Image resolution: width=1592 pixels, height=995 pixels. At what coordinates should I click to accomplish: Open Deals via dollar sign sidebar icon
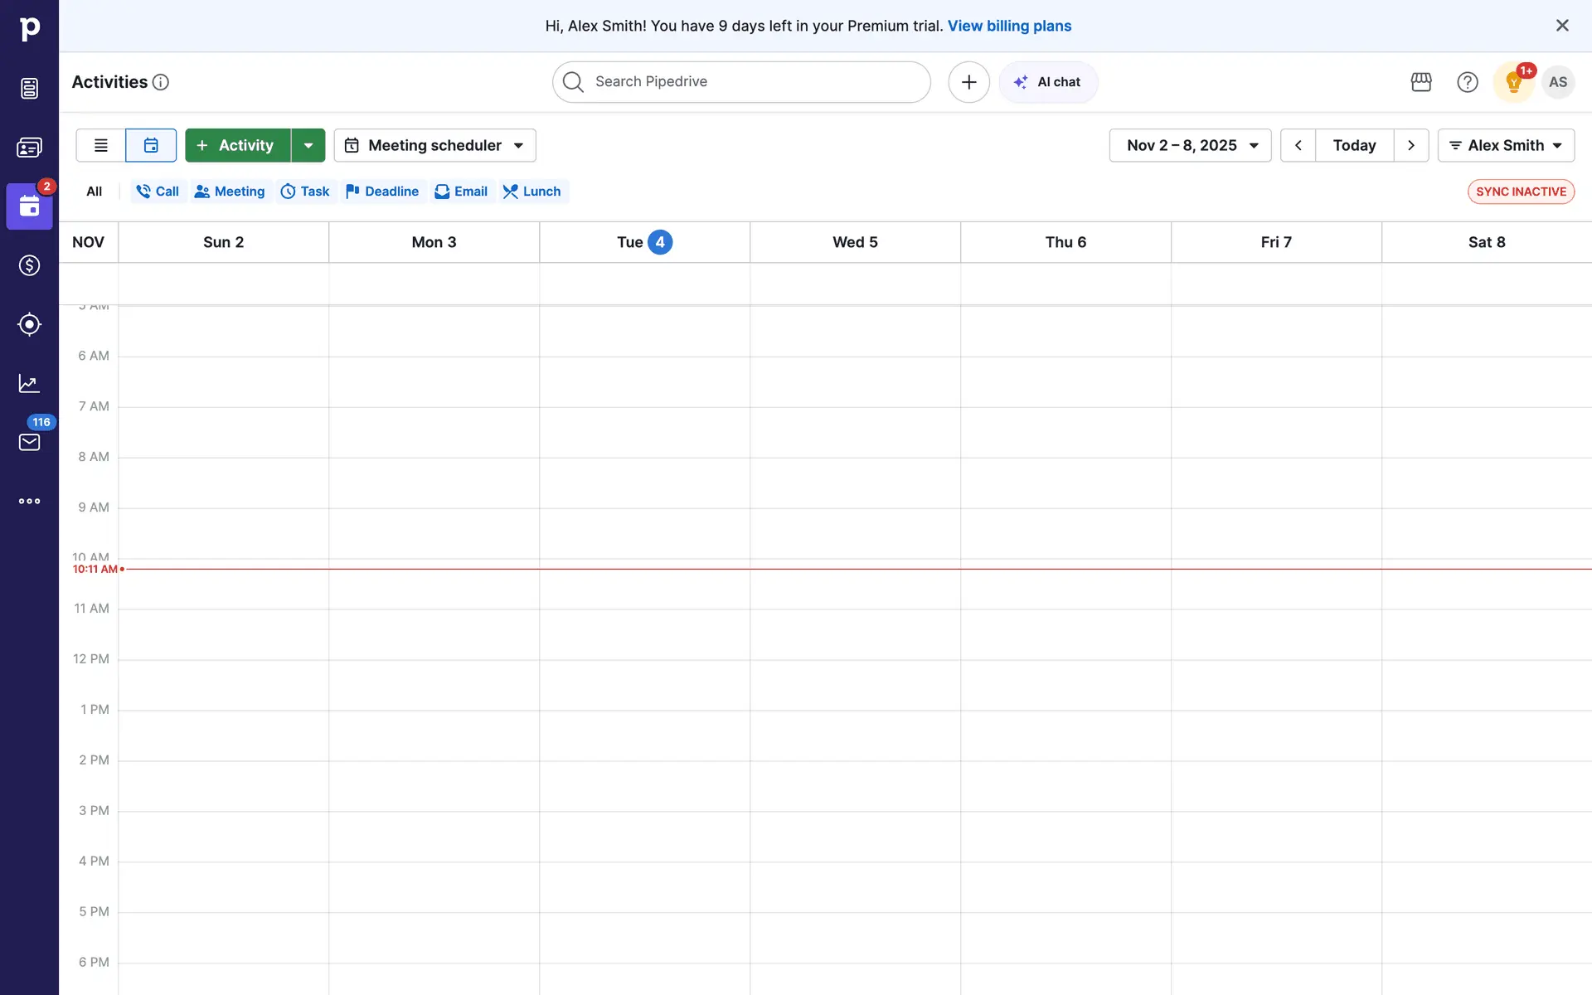pyautogui.click(x=29, y=265)
